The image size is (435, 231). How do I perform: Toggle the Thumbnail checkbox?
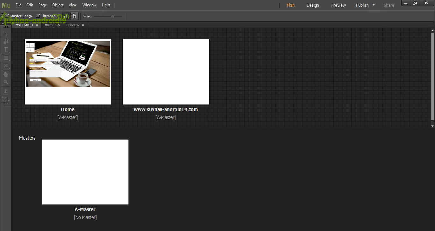(x=38, y=16)
